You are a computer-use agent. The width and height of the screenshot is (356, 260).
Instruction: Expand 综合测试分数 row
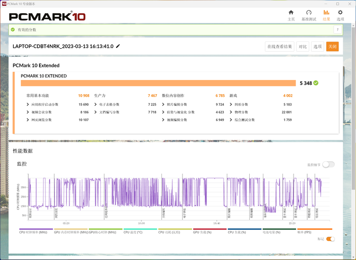pos(231,120)
